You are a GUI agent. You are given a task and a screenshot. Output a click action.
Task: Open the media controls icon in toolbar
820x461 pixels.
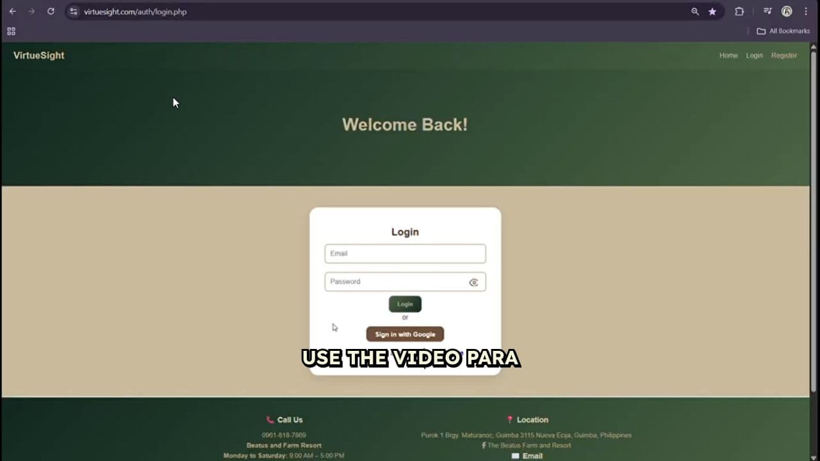(x=767, y=12)
